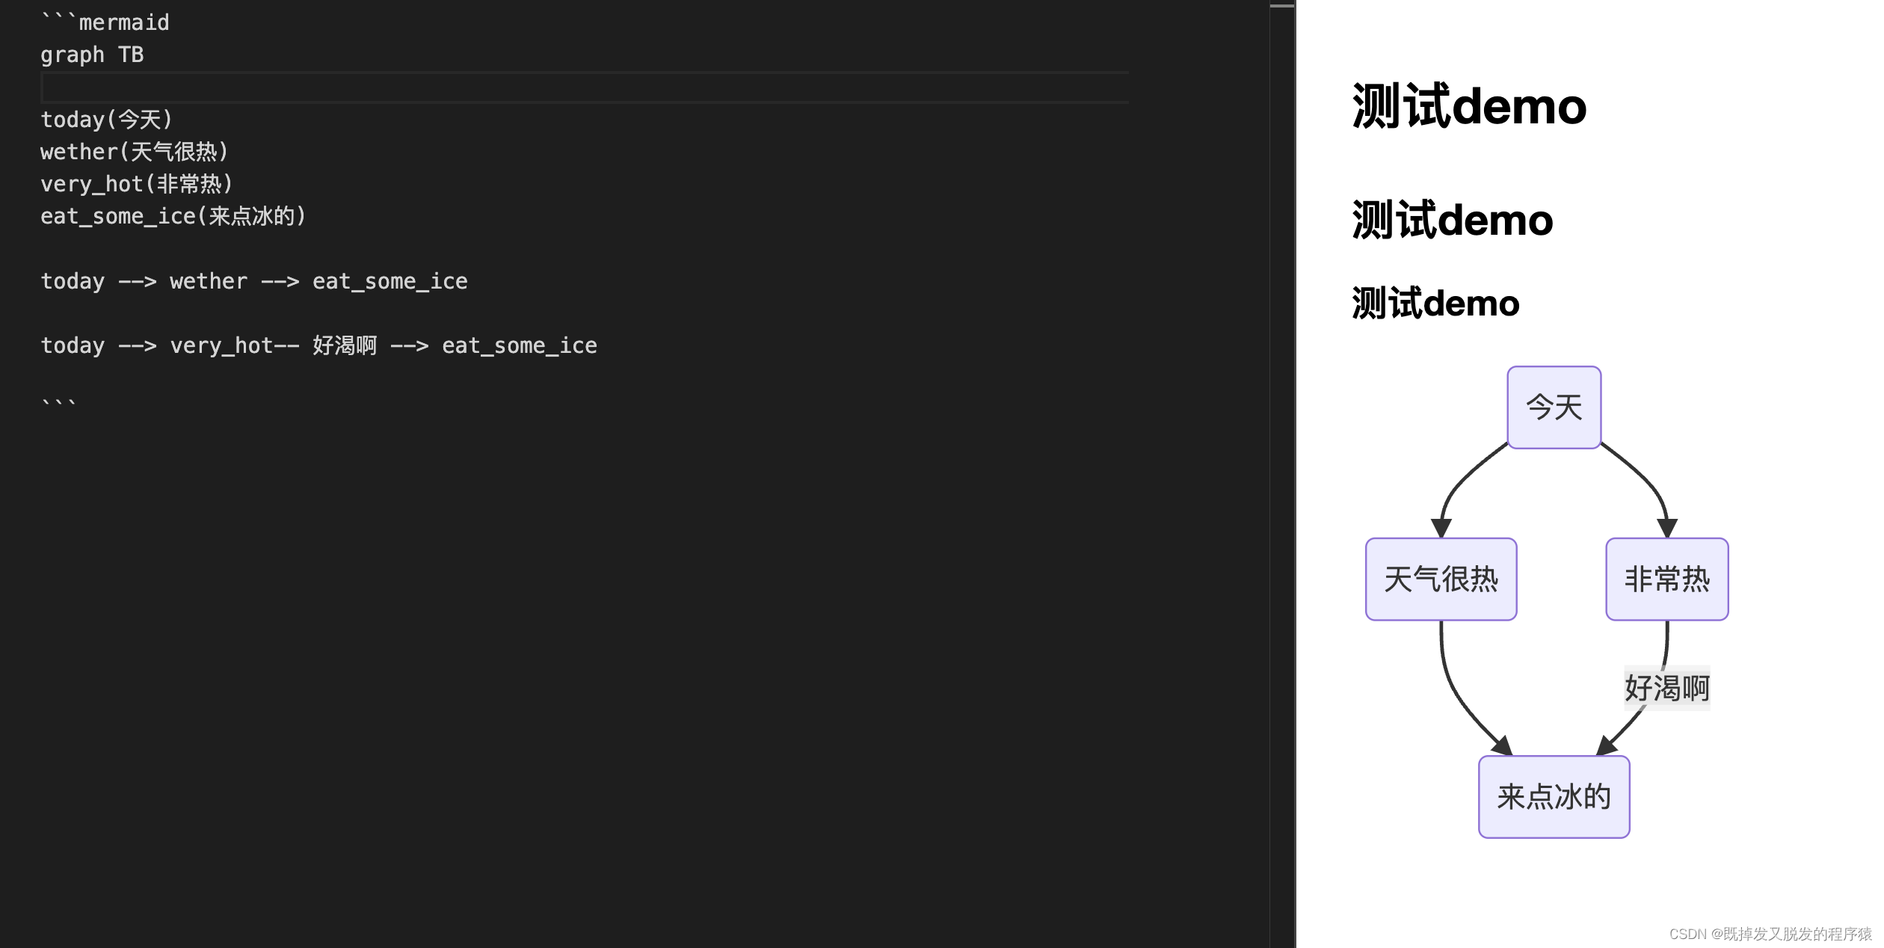Click the smallest 测试demo heading
Viewport: 1884px width, 948px height.
(1435, 304)
